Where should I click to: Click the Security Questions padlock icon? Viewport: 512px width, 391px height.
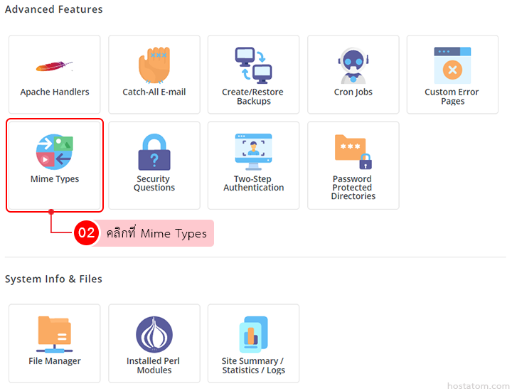154,152
